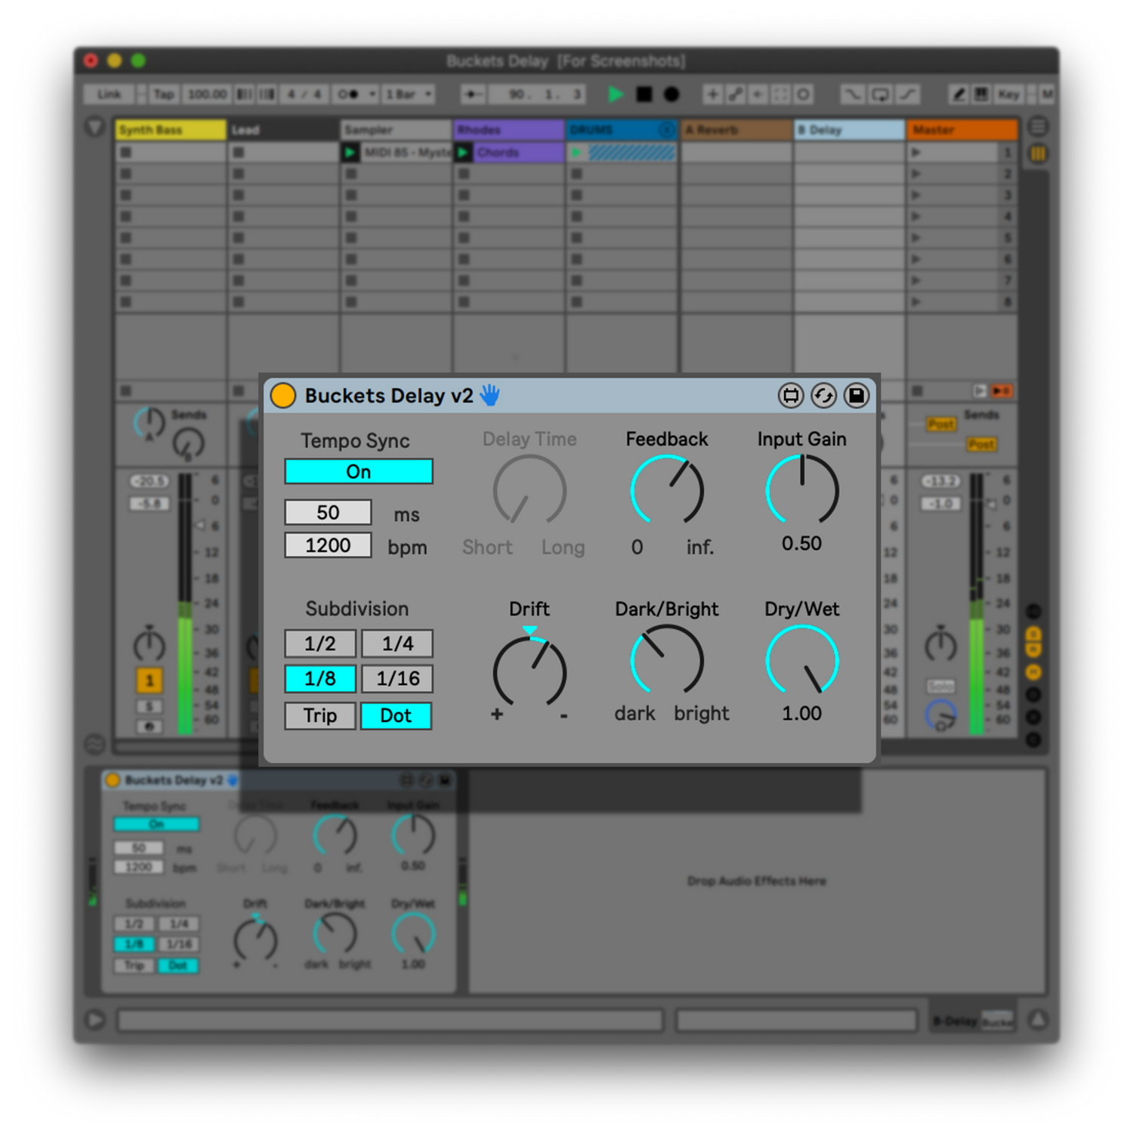Click the Dry/Wet knob in enlarged delay panel
The height and width of the screenshot is (1133, 1133).
801,661
